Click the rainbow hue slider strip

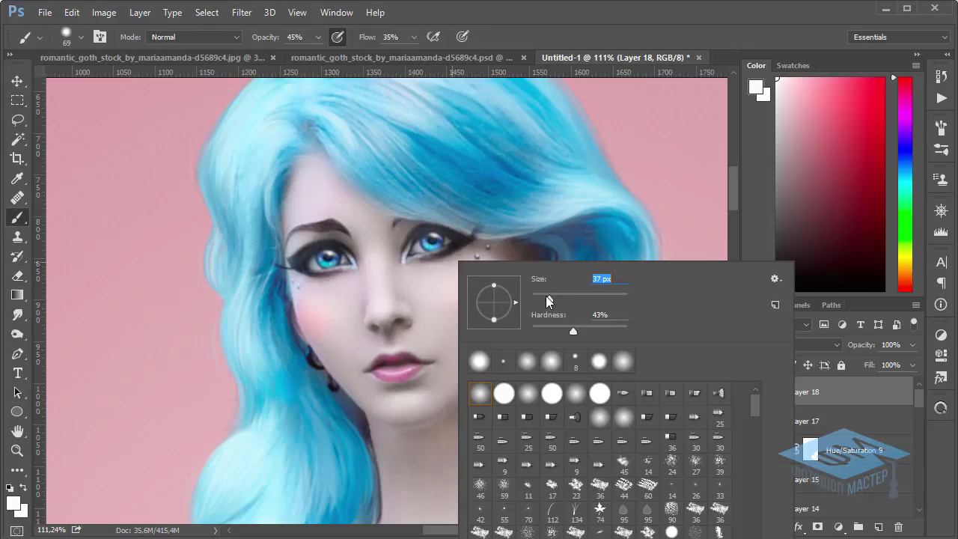(905, 183)
